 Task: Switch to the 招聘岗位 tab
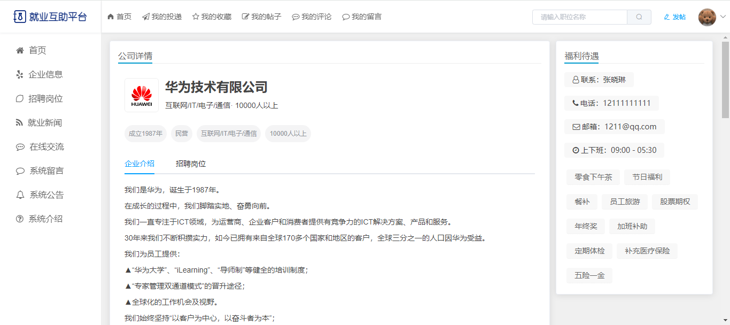click(x=191, y=164)
